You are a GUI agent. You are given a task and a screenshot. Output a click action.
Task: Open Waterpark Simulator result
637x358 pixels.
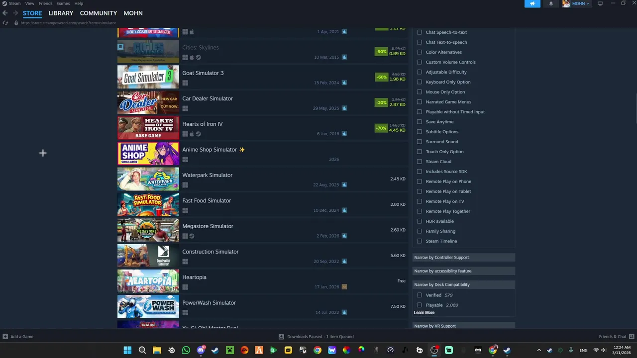click(x=263, y=179)
